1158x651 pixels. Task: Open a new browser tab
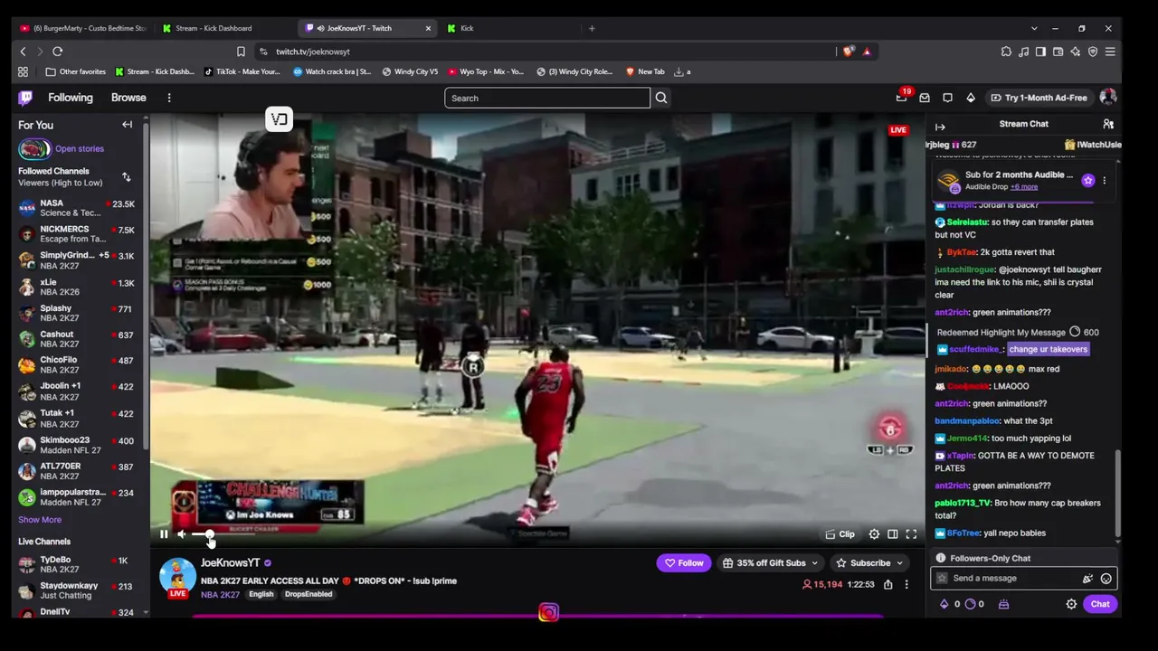[x=592, y=28]
